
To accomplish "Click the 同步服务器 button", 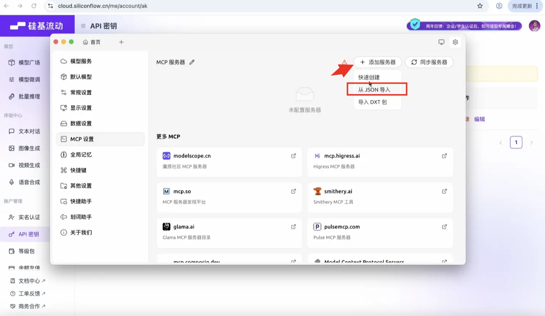I will (x=429, y=62).
